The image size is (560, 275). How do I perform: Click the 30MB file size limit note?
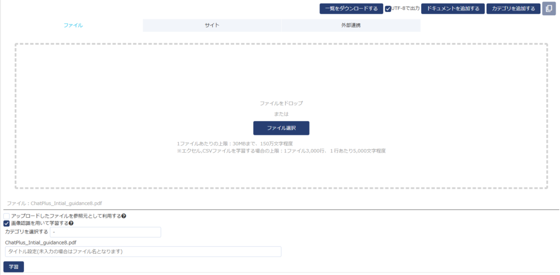tap(227, 144)
